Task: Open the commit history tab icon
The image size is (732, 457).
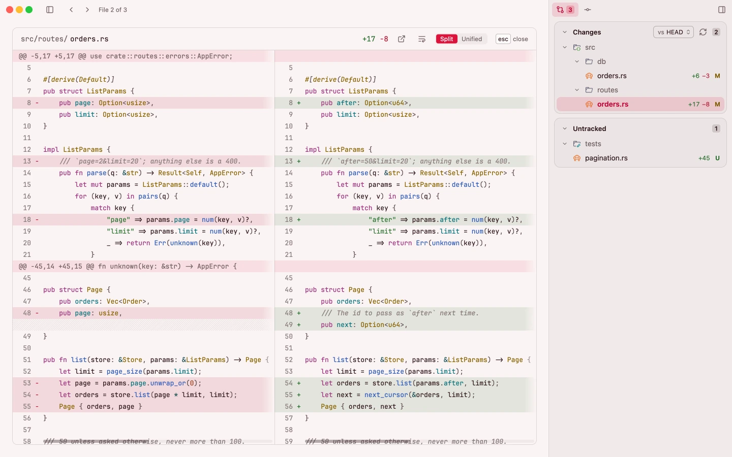Action: pyautogui.click(x=588, y=10)
